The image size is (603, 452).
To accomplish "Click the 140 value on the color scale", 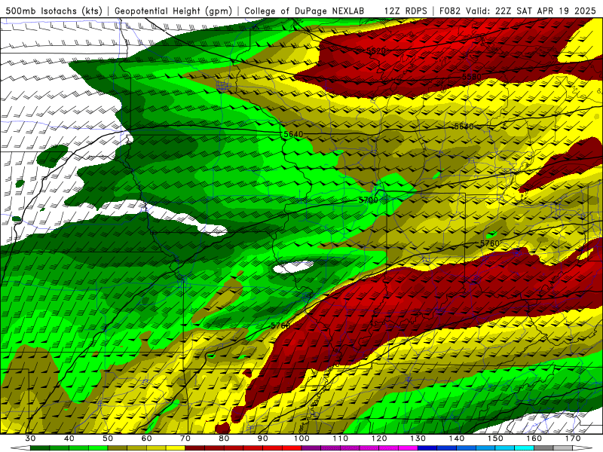I will pyautogui.click(x=457, y=438).
